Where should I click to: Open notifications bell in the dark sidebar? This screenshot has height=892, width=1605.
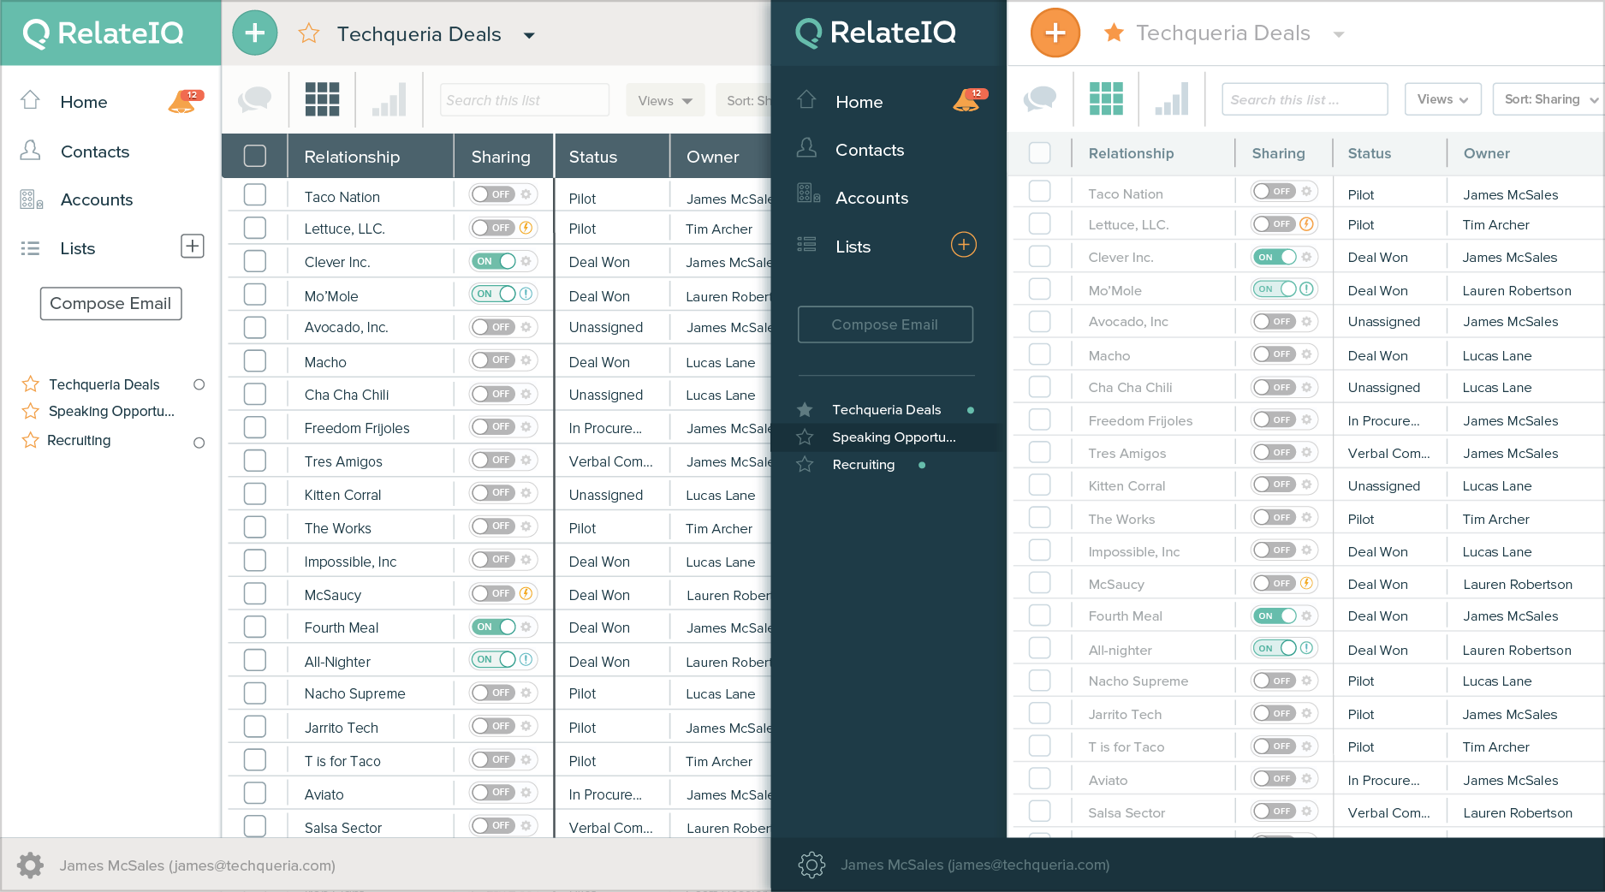968,101
